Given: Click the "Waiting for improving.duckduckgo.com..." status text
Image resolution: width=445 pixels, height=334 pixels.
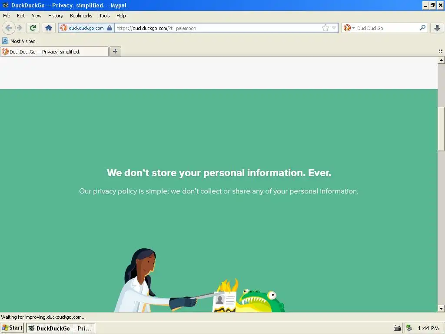Looking at the screenshot, I should (43, 317).
